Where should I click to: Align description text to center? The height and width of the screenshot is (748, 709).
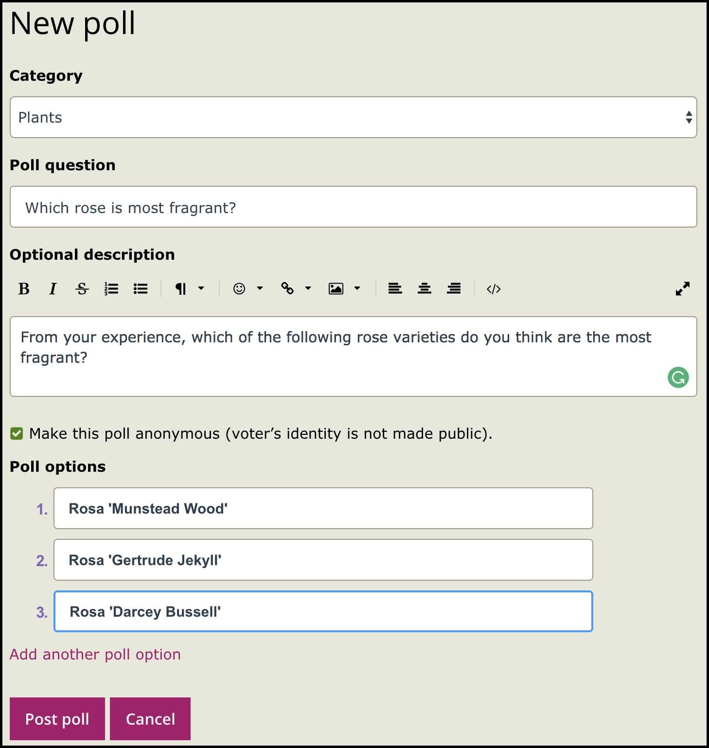[x=425, y=289]
